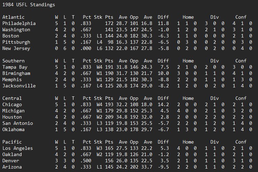Select the Atlantic division heading
Screen dimensions: 258x172
[14, 17]
